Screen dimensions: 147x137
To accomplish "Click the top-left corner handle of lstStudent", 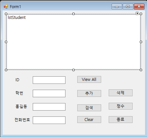I will pos(6,14).
